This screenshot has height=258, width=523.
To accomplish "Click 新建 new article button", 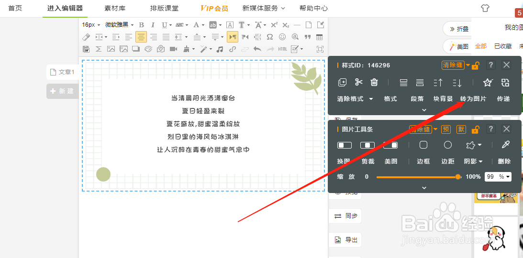I will pos(62,91).
